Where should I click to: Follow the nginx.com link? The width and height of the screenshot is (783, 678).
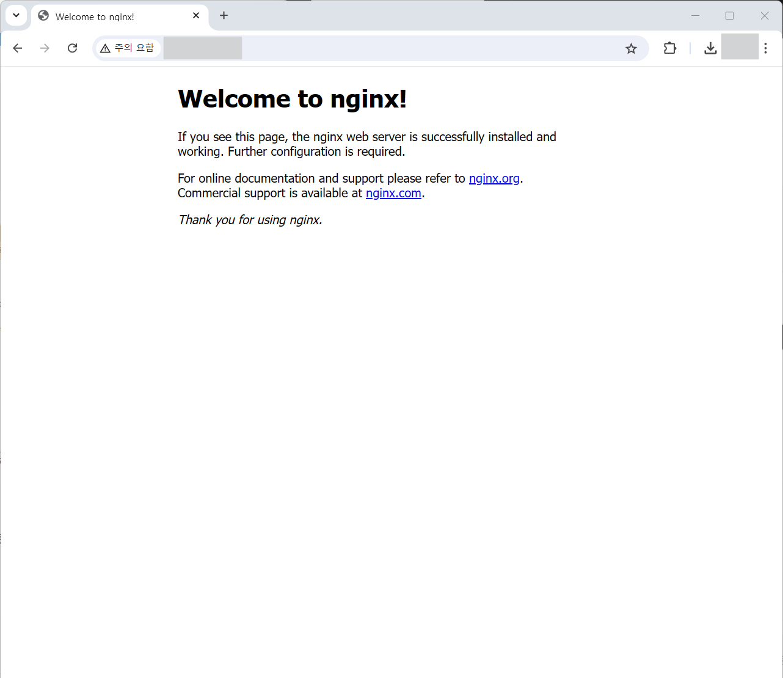(x=393, y=193)
